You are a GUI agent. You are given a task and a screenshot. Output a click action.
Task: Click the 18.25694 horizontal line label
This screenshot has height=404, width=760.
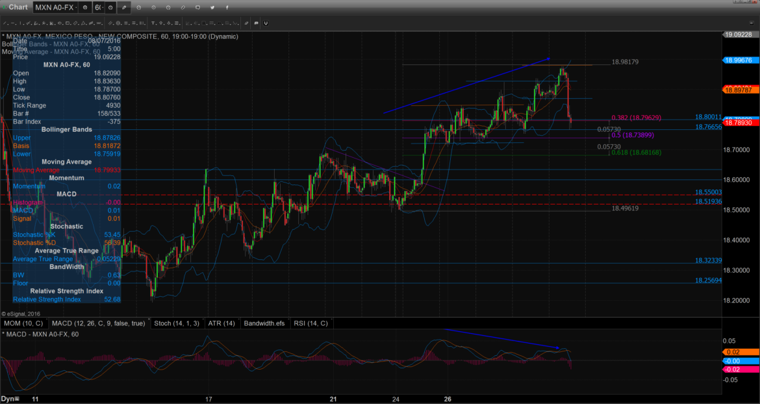tap(708, 280)
